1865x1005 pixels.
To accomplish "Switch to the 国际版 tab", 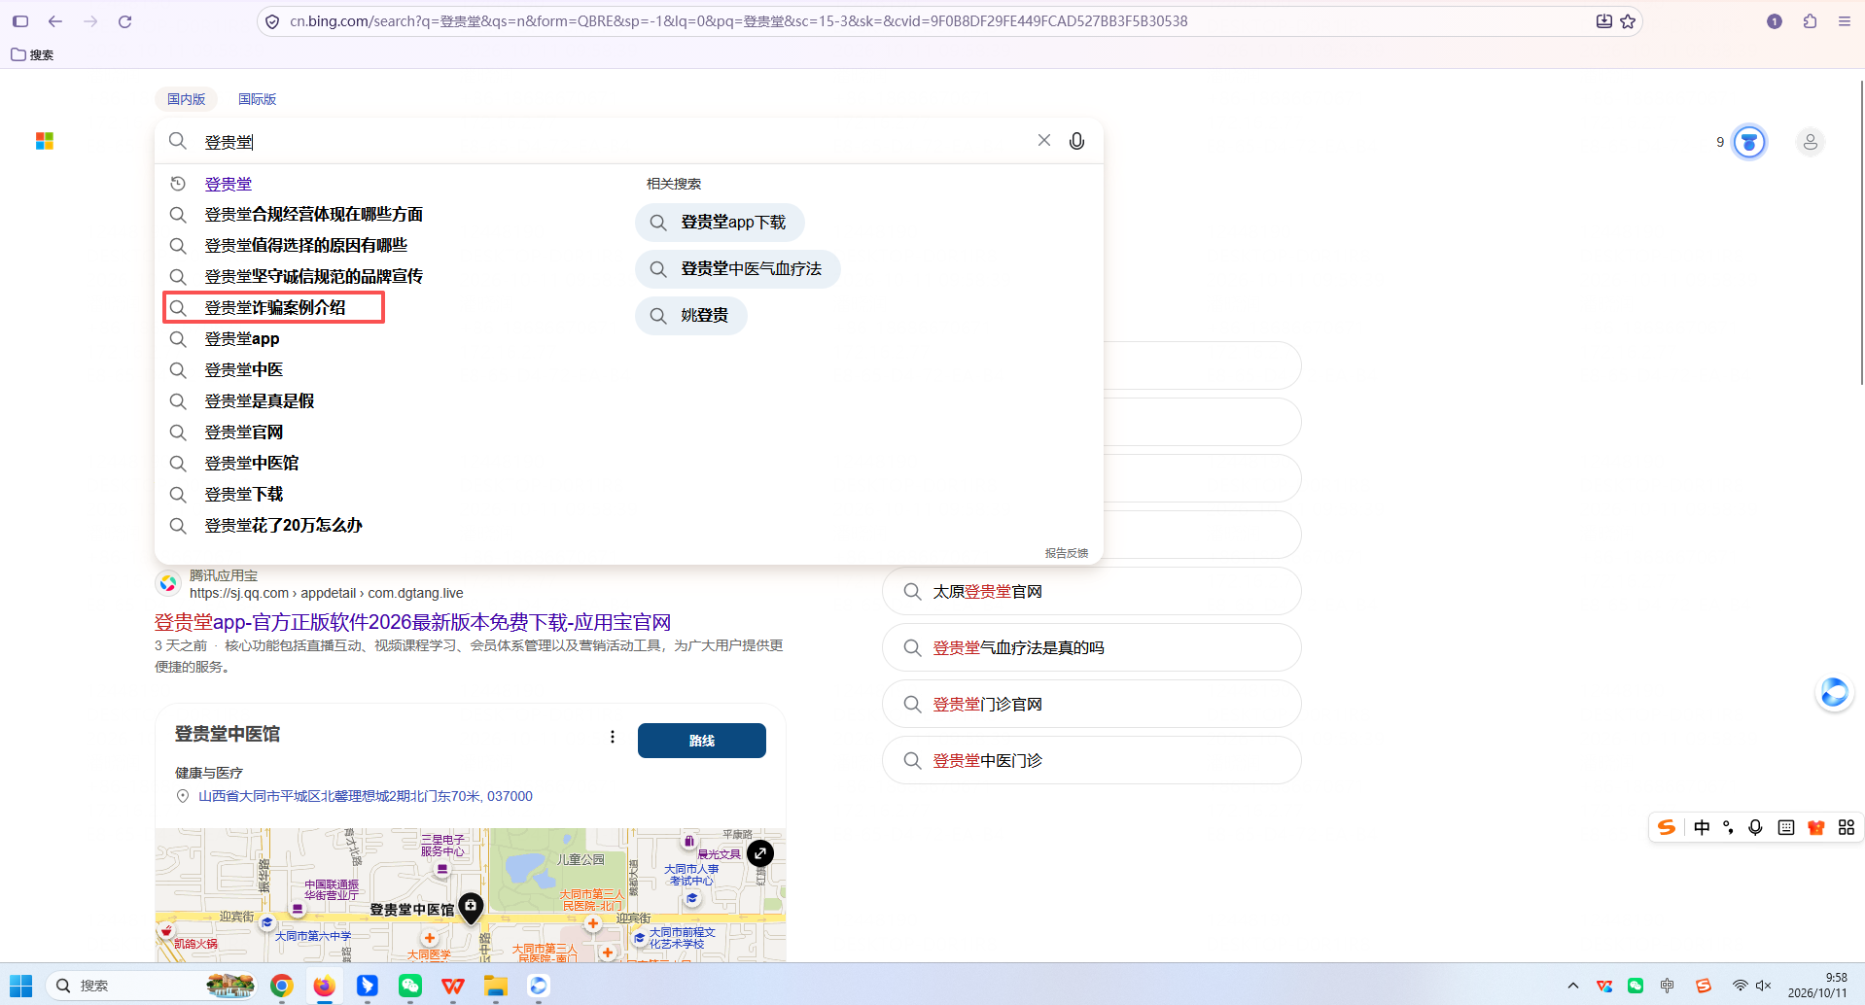I will click(257, 99).
